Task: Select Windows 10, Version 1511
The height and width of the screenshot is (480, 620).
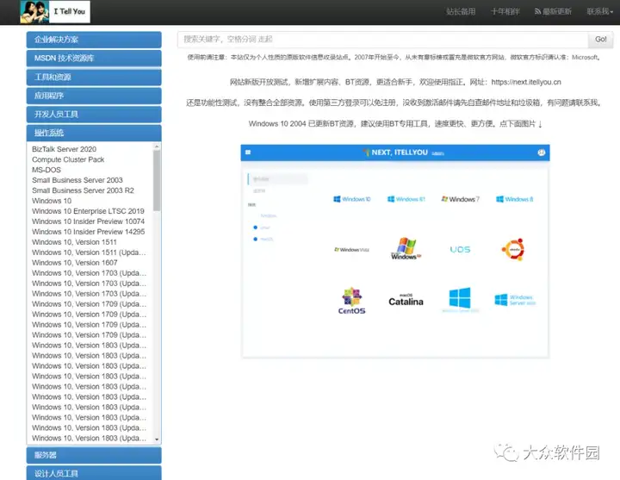Action: pos(74,242)
